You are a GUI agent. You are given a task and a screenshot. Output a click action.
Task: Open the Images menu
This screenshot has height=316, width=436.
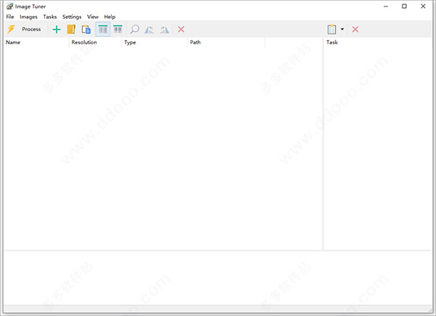click(x=28, y=17)
